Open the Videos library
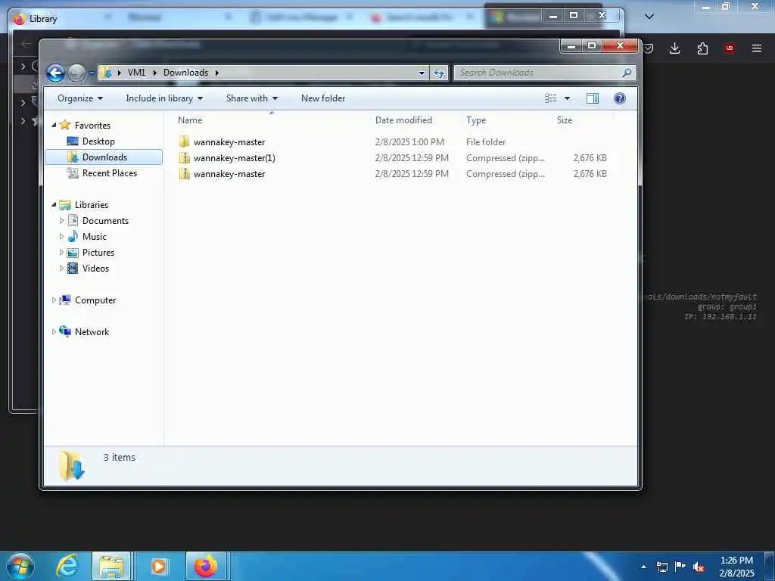The image size is (775, 581). click(95, 269)
